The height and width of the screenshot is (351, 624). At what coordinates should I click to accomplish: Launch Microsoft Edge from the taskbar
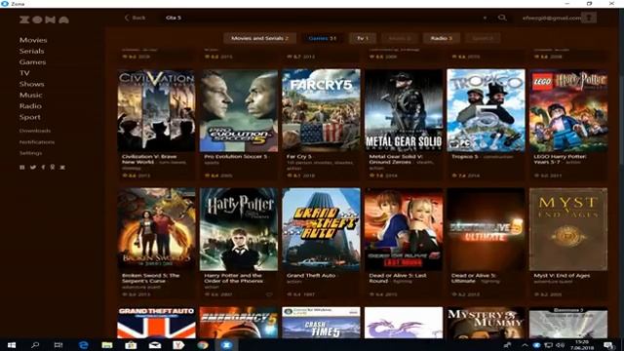pos(83,345)
